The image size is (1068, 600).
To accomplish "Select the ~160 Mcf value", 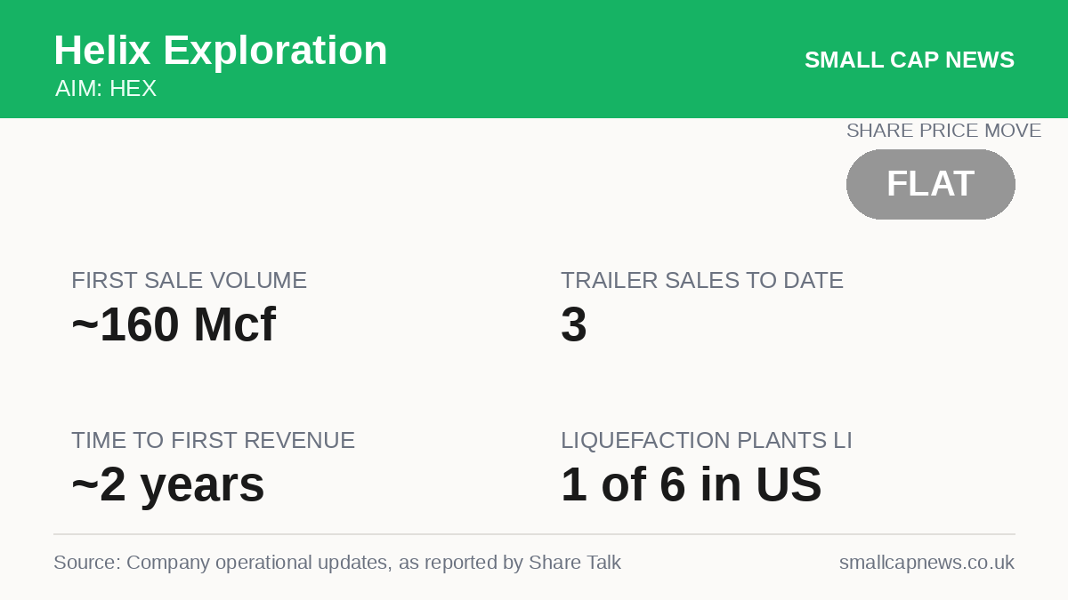I will click(174, 324).
